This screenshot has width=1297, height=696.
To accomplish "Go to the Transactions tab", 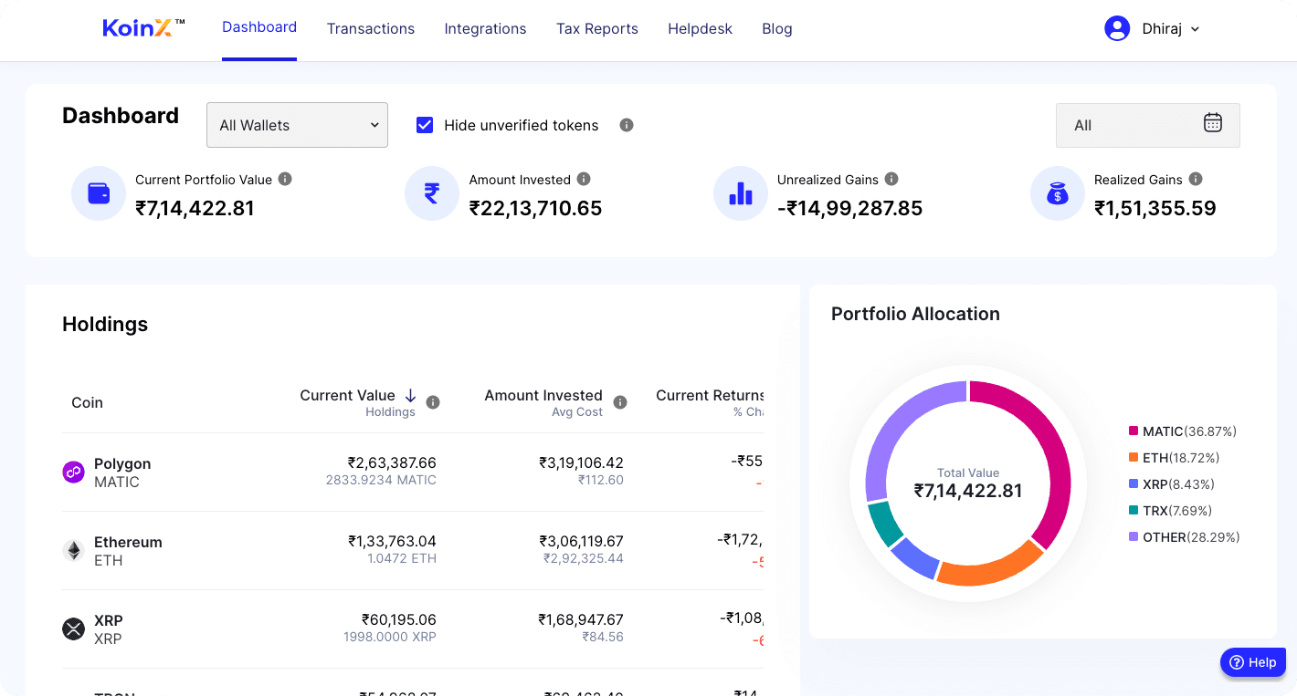I will coord(371,28).
